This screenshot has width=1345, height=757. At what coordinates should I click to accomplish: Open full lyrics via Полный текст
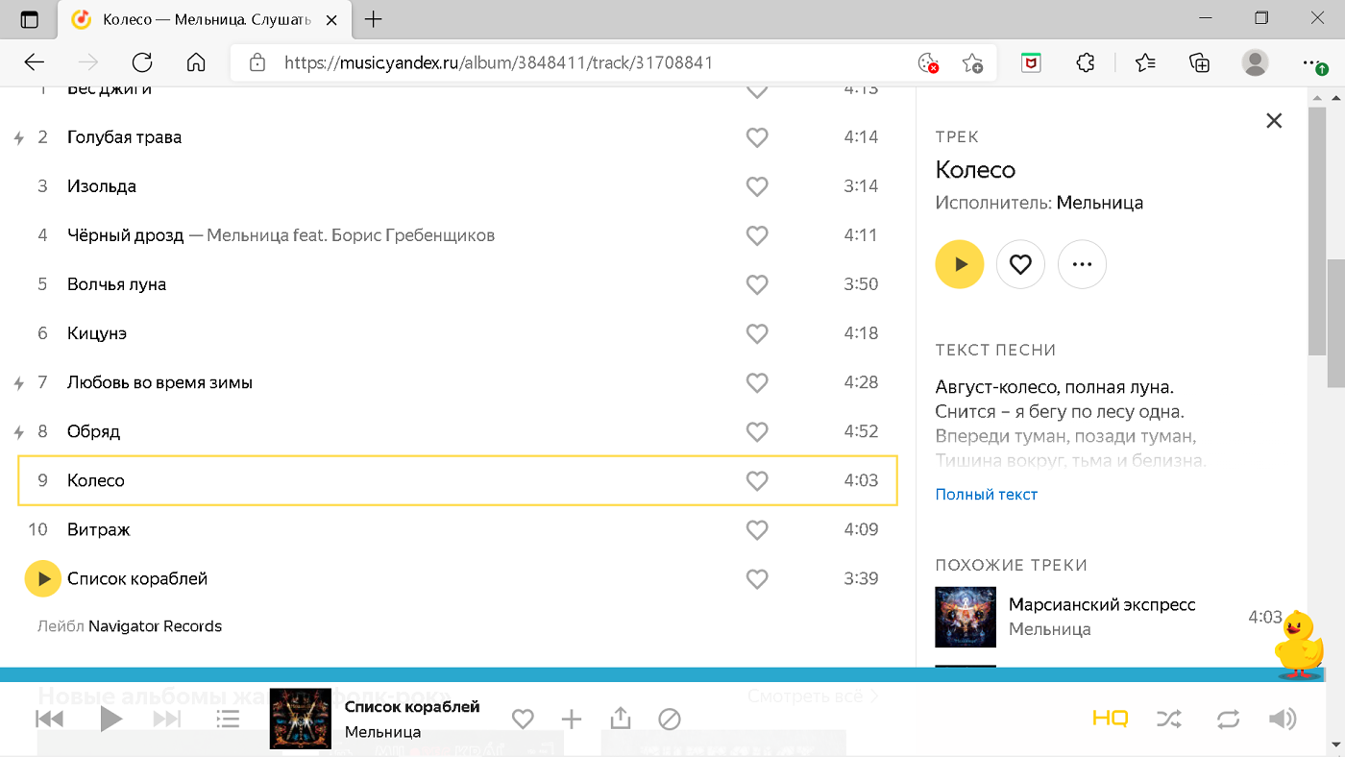[987, 494]
